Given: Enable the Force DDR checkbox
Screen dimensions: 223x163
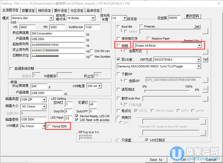Looking at the screenshot, I should 49,126.
